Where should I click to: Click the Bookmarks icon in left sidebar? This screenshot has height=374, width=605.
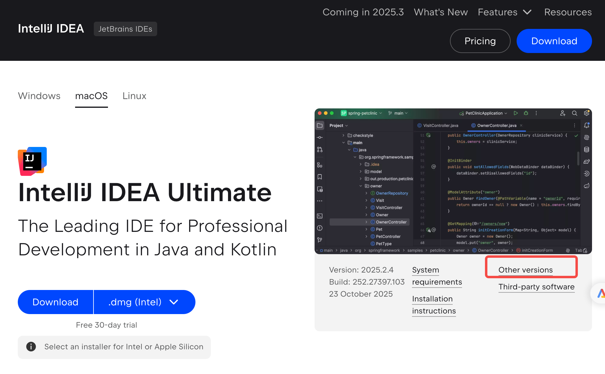(320, 177)
